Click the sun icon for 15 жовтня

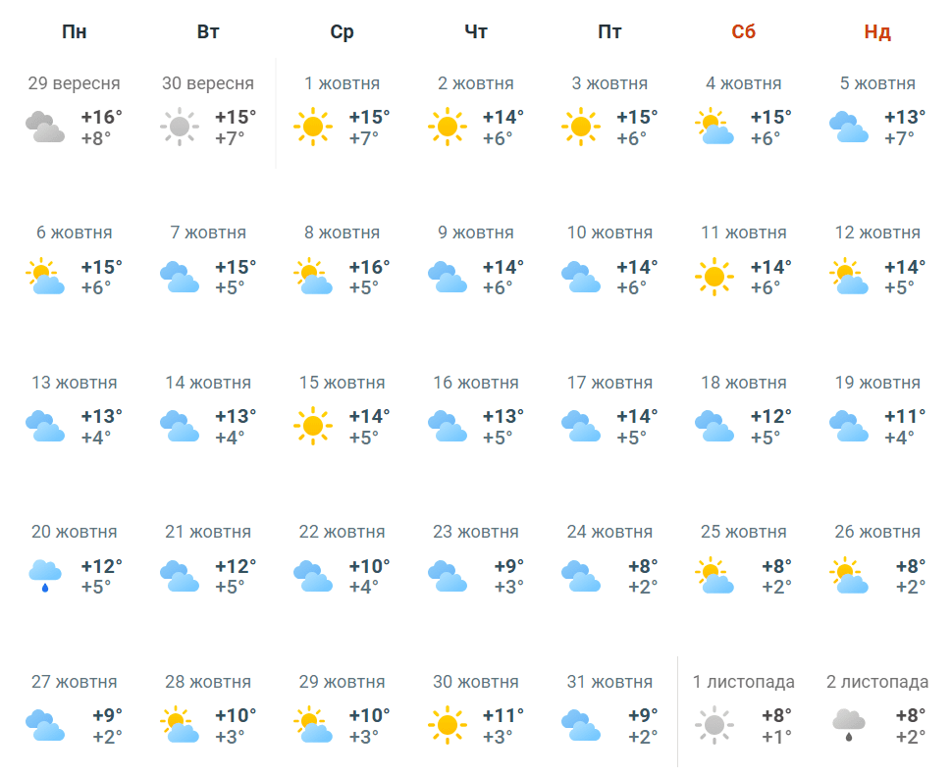(x=313, y=426)
